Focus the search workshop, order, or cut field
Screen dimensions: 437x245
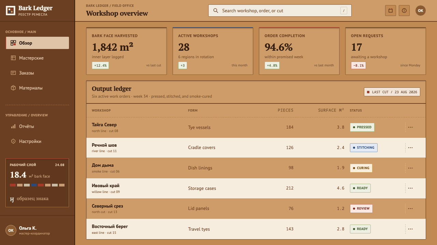[x=280, y=11]
